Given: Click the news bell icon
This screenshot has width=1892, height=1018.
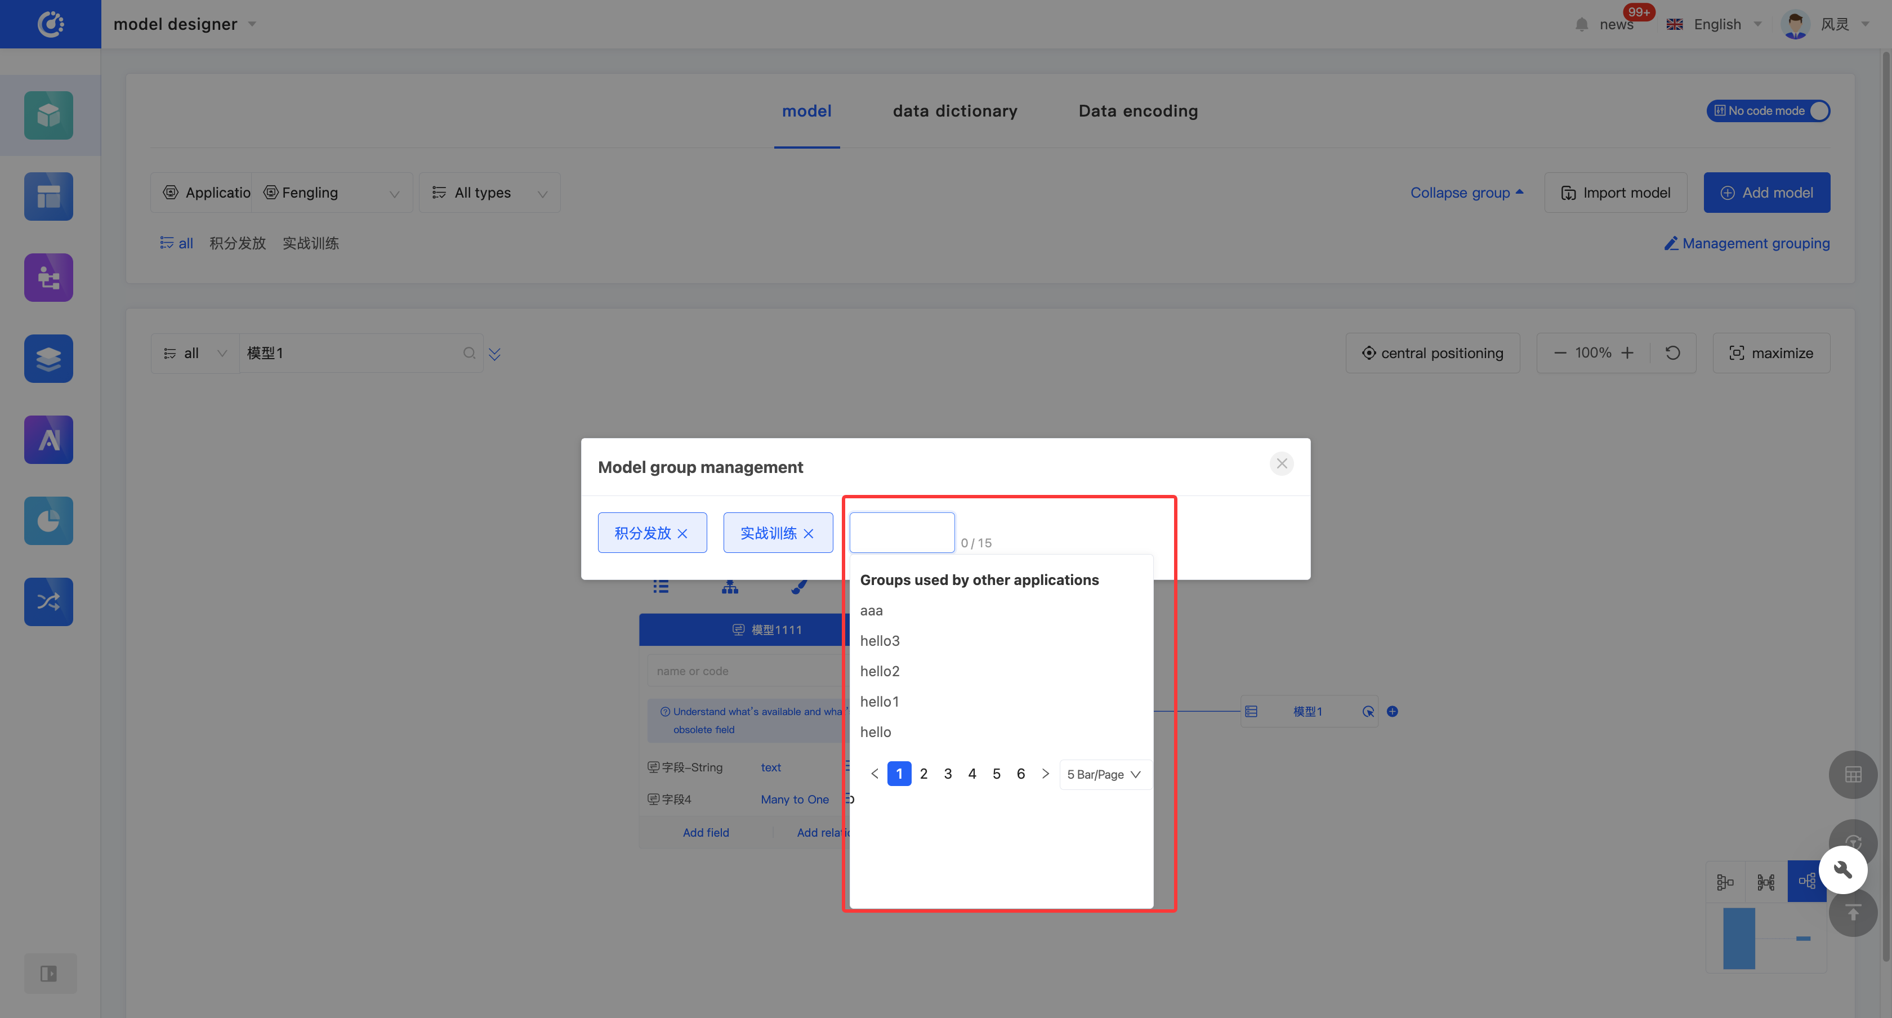Looking at the screenshot, I should tap(1581, 24).
